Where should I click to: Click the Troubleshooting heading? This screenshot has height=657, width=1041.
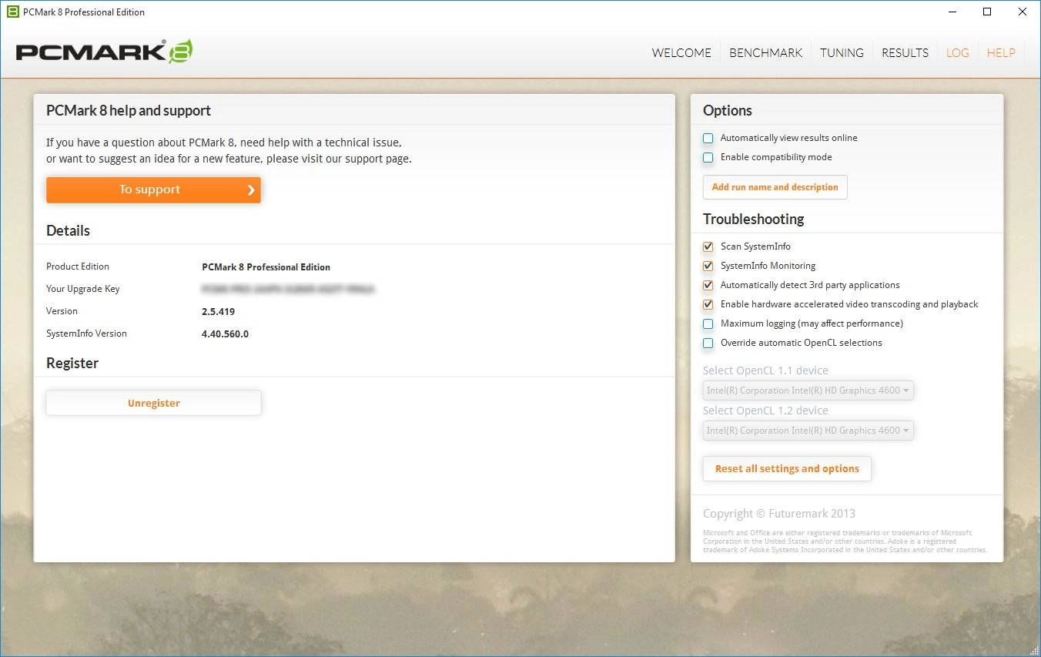point(753,220)
